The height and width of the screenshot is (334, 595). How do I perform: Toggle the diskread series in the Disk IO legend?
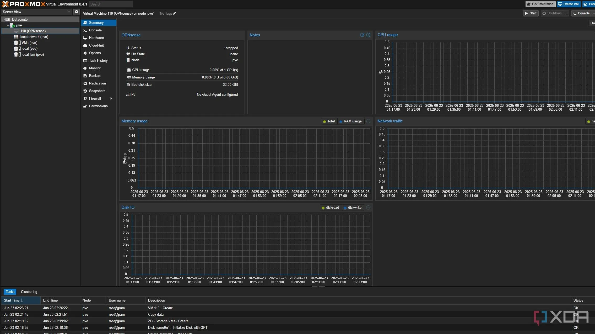click(x=330, y=208)
